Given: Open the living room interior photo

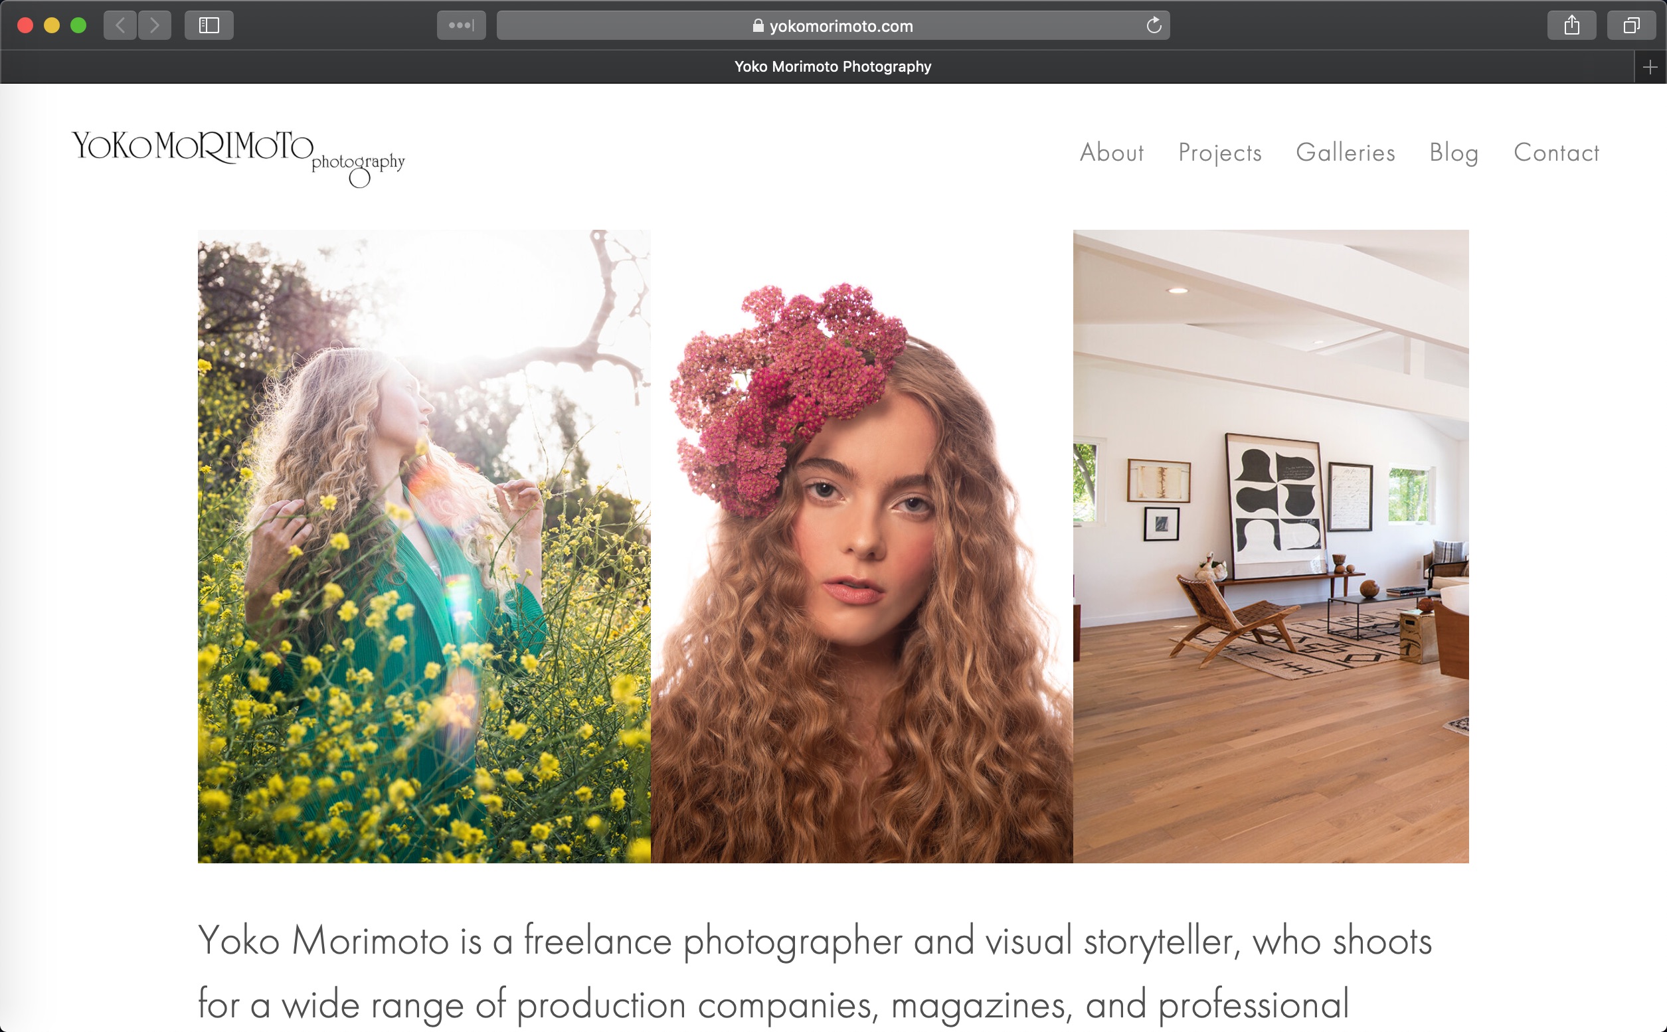Looking at the screenshot, I should coord(1271,546).
